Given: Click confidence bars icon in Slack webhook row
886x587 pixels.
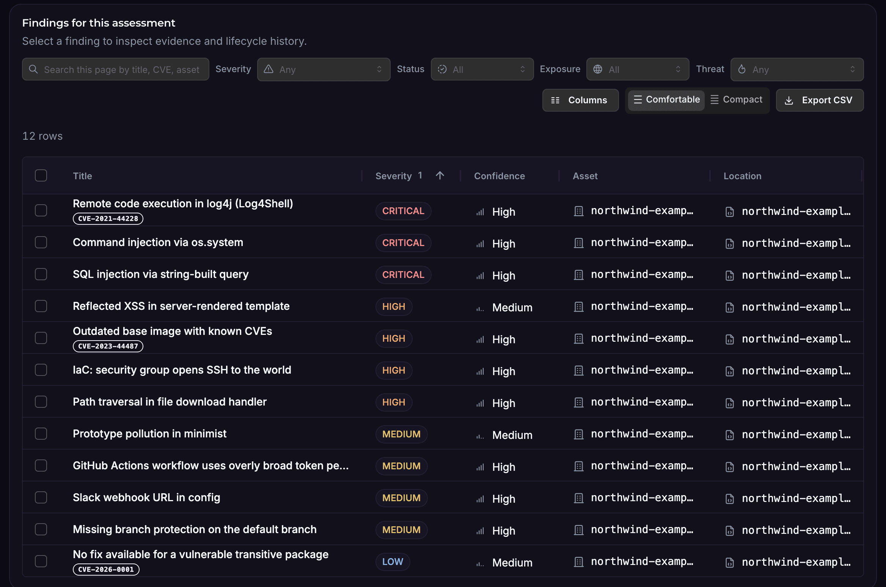Looking at the screenshot, I should pyautogui.click(x=480, y=499).
